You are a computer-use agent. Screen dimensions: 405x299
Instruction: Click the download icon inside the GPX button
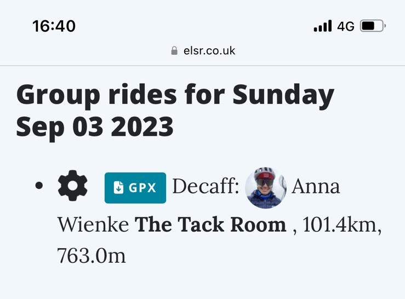(118, 187)
